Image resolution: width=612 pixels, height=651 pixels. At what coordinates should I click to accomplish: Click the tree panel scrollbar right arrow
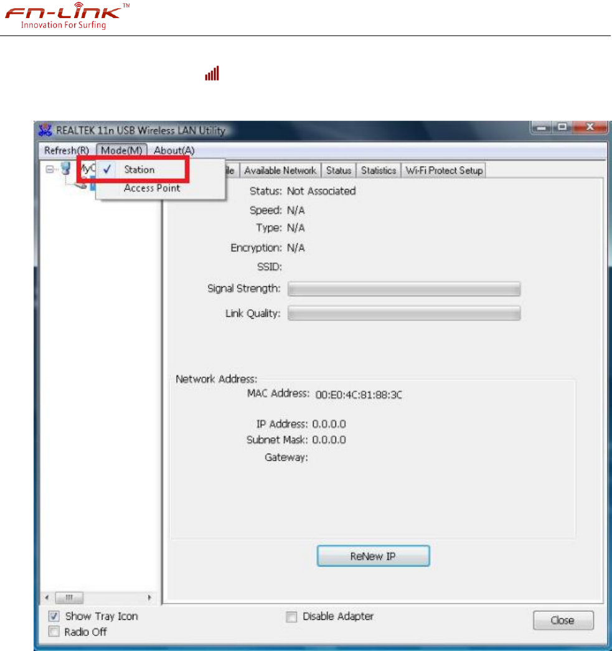(149, 597)
